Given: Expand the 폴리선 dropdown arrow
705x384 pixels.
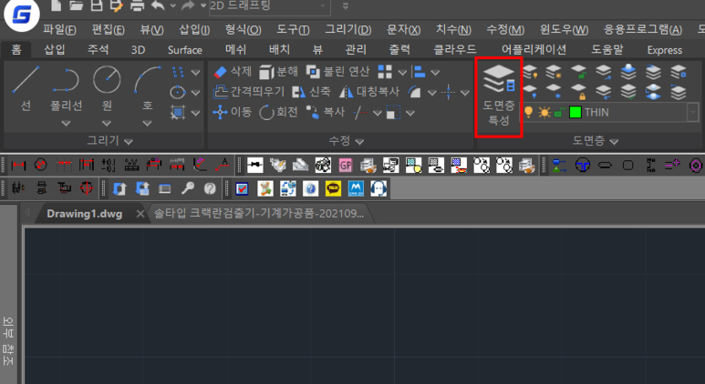Looking at the screenshot, I should tap(66, 124).
